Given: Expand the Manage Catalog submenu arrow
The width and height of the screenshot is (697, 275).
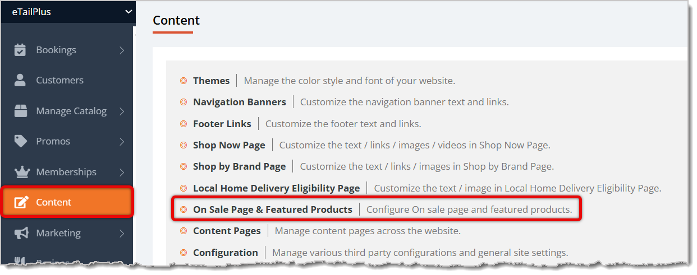Looking at the screenshot, I should (x=122, y=111).
